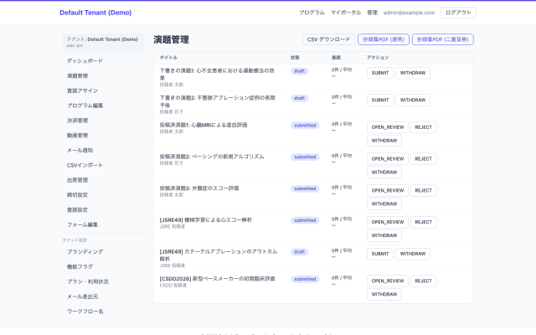Click OPEN_REVIEW for 機械学習による心エコー解析
Image resolution: width=536 pixels, height=335 pixels.
coord(388,222)
